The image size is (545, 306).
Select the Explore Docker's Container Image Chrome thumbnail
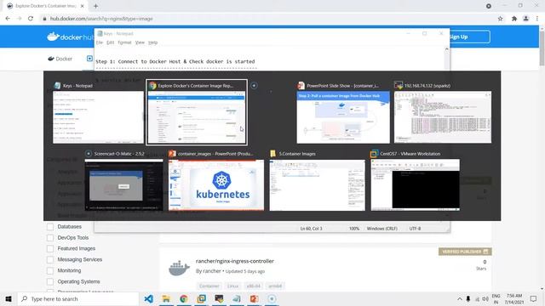(x=197, y=117)
